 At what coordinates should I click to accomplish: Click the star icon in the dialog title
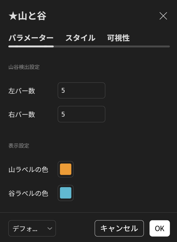click(13, 16)
